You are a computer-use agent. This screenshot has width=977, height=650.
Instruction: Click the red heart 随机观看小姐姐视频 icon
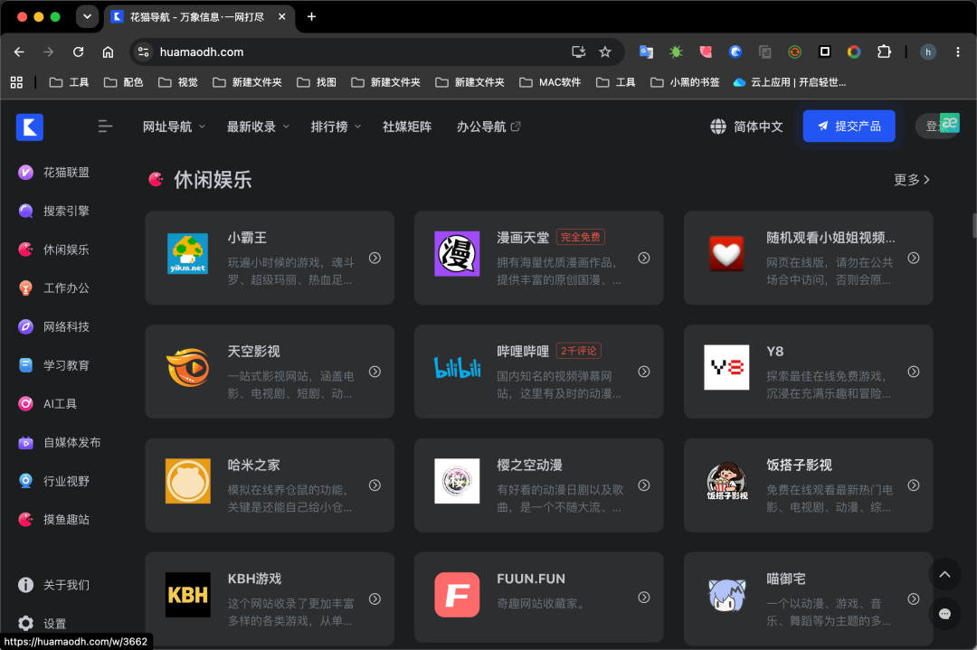[x=726, y=254]
